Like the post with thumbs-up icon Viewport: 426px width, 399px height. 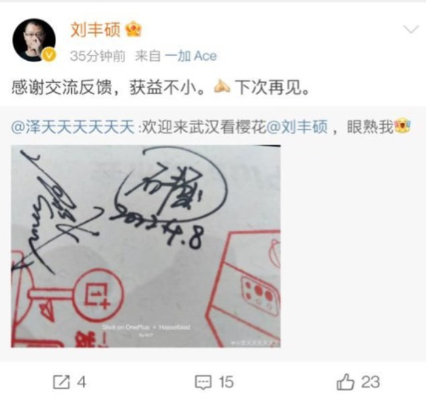tap(346, 381)
